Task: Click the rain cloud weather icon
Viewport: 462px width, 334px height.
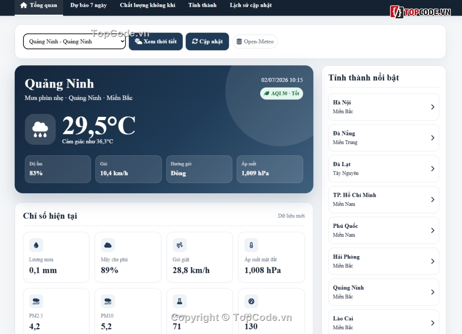Action: pyautogui.click(x=40, y=129)
